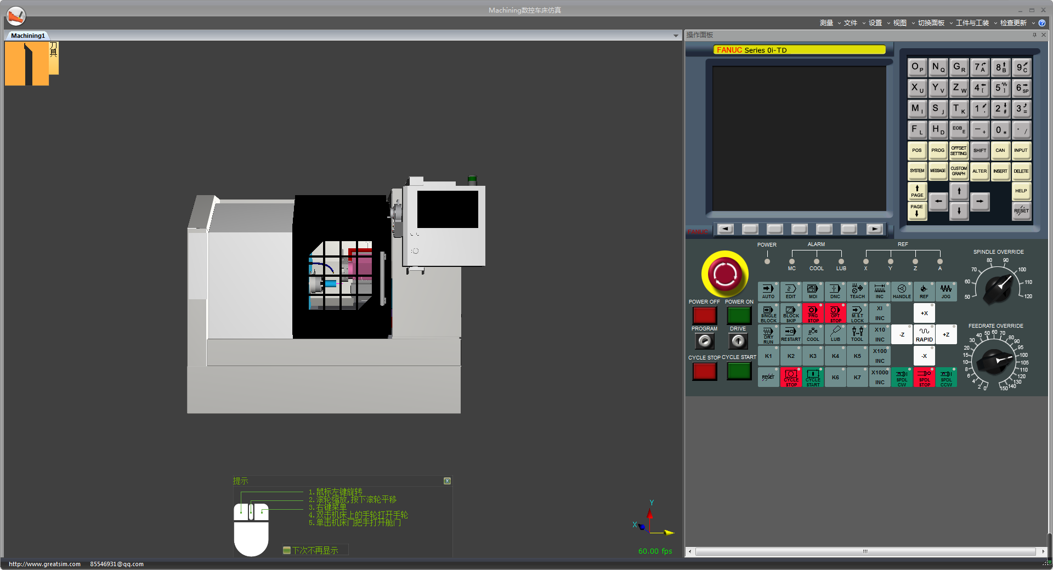Jog the axis with -Z key
The width and height of the screenshot is (1053, 570).
coord(902,334)
